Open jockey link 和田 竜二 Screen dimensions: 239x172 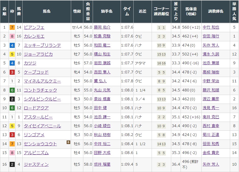click(x=102, y=45)
